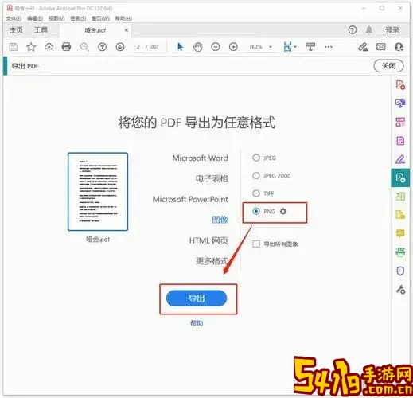This screenshot has width=413, height=398.
Task: Go to previous page arrow icon
Action: 103,47
